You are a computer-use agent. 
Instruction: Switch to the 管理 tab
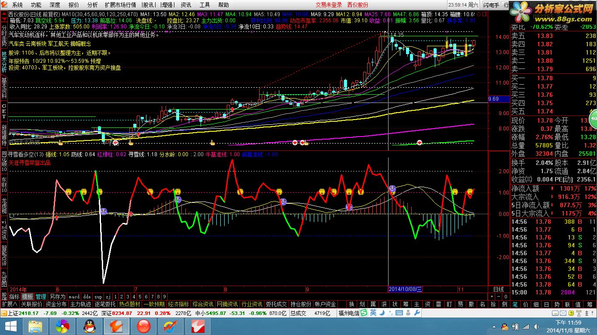pyautogui.click(x=41, y=297)
